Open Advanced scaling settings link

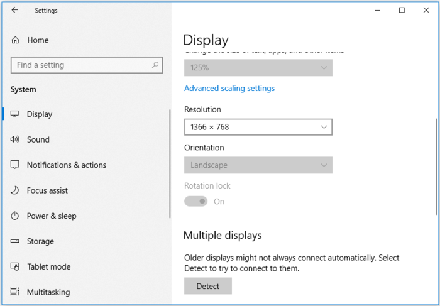click(229, 89)
